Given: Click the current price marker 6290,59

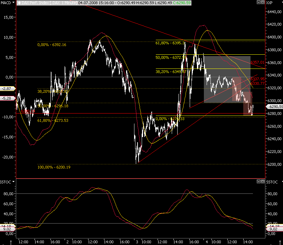Looking at the screenshot, I should click(275, 107).
